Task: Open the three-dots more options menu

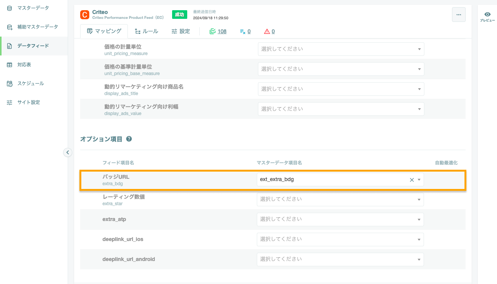Action: click(x=458, y=15)
